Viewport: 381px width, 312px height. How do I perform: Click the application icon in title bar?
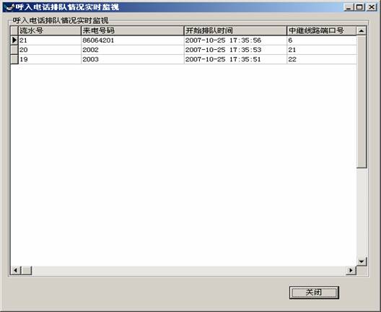click(x=9, y=7)
